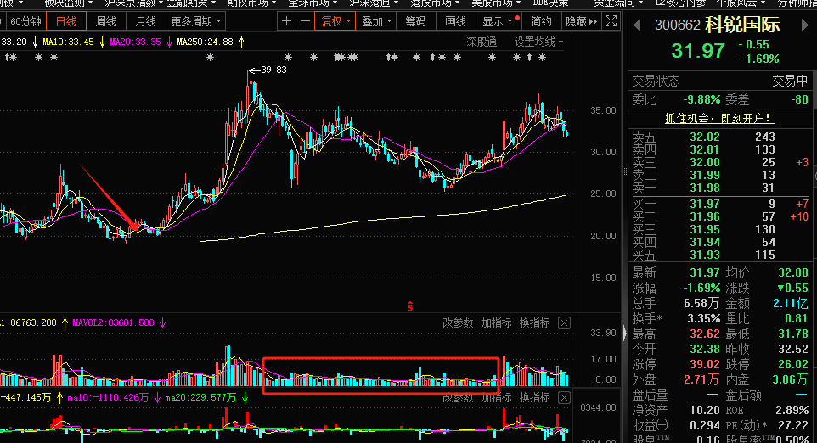Zoom in the chart with plus button
817x443 pixels.
[x=286, y=21]
